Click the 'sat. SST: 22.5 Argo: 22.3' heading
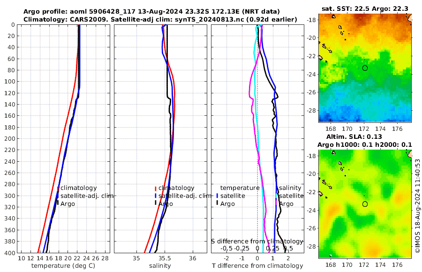Viewport: 422px width, 272px height. (365, 8)
